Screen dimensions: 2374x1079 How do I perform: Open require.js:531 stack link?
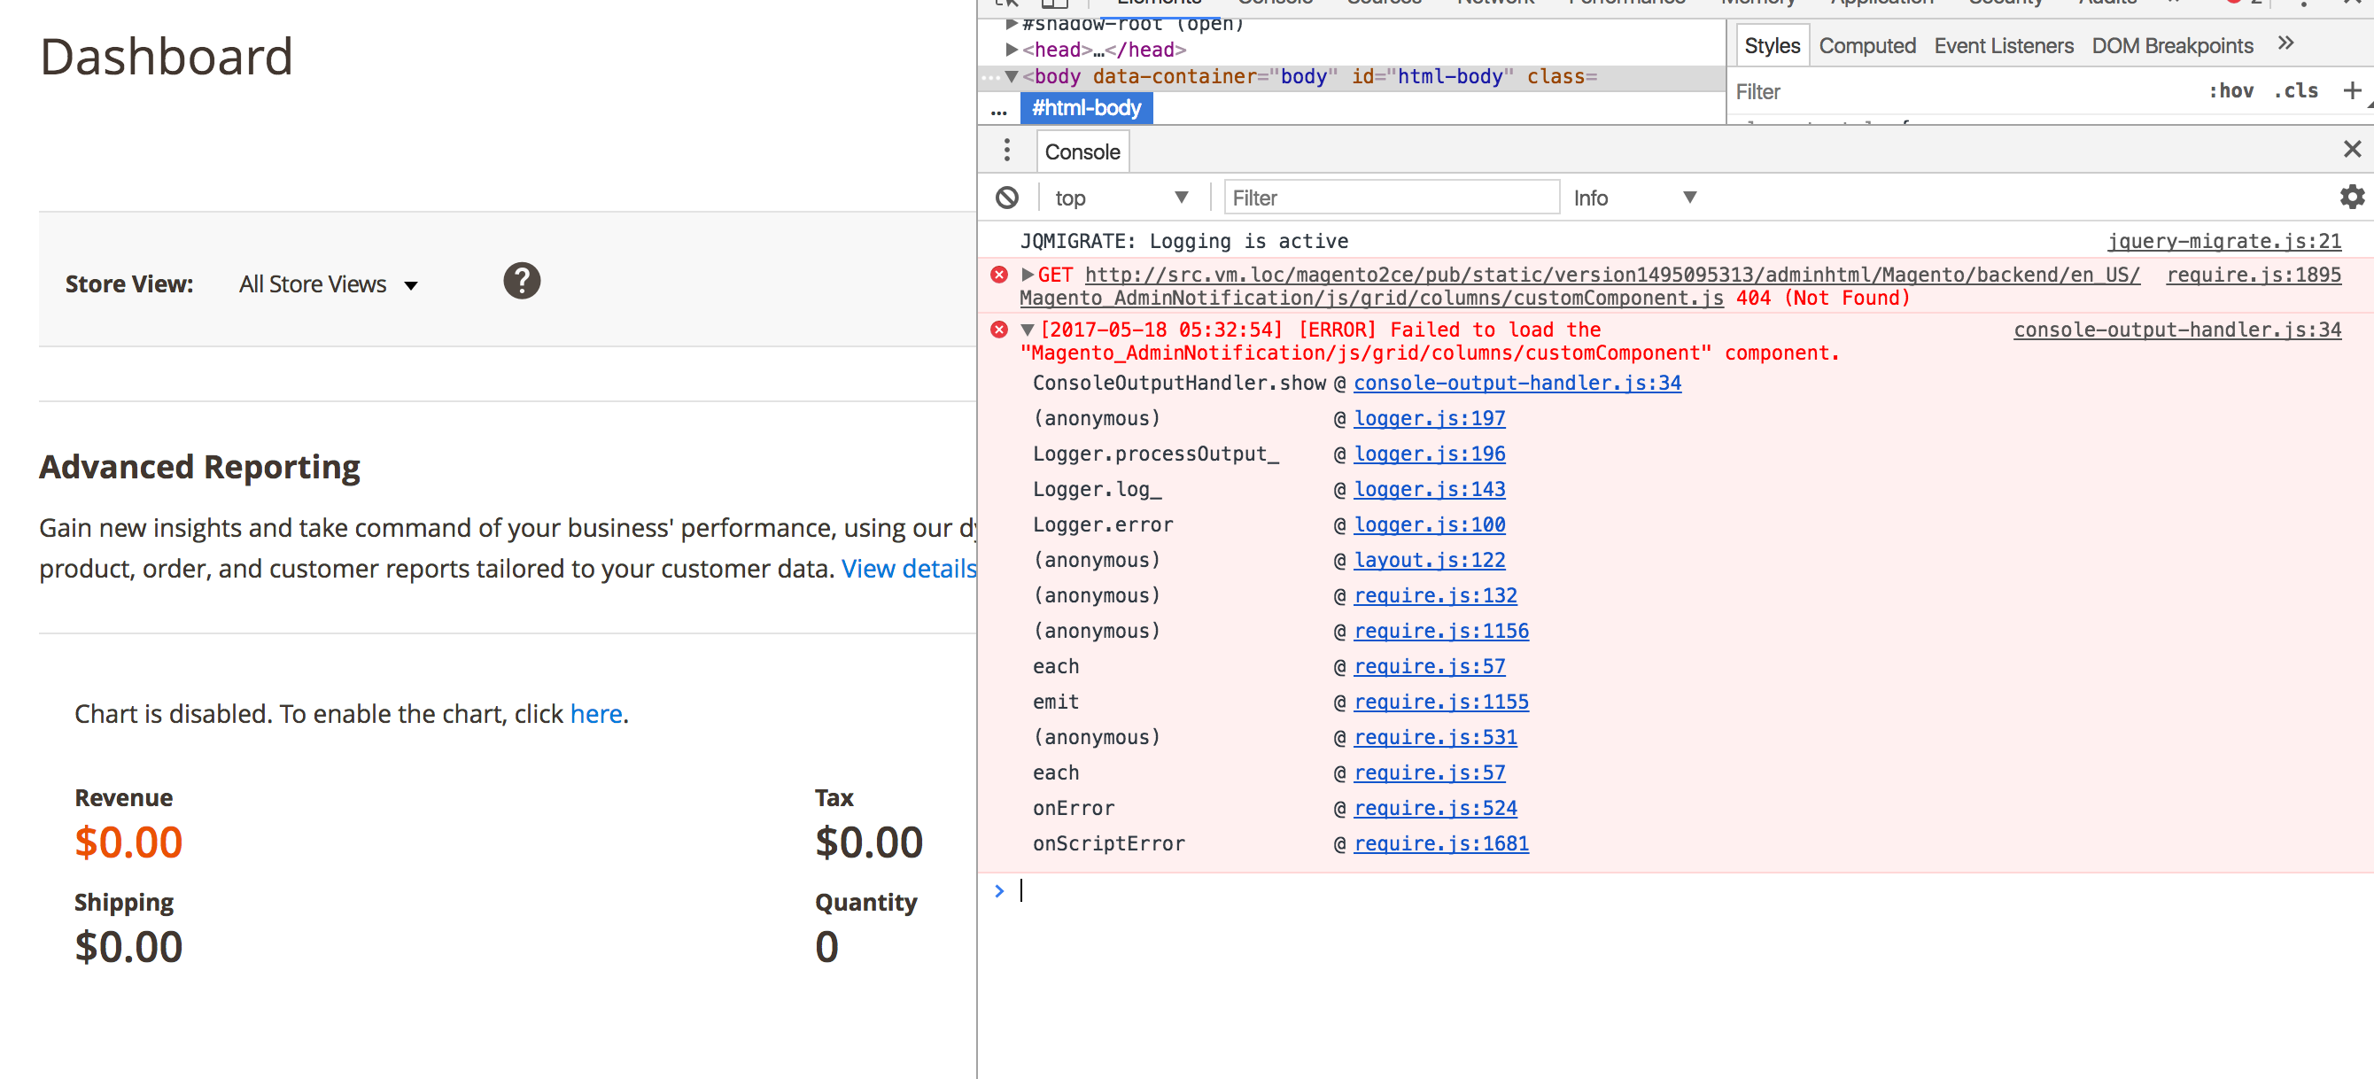coord(1435,737)
